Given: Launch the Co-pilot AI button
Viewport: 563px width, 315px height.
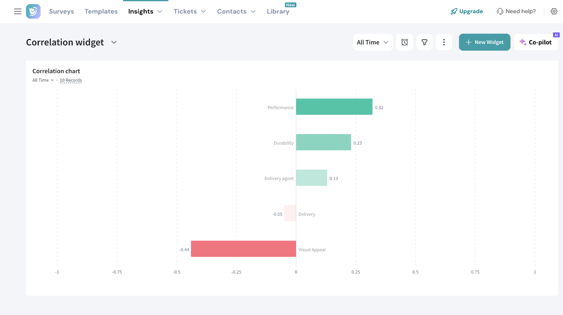Looking at the screenshot, I should pos(536,42).
